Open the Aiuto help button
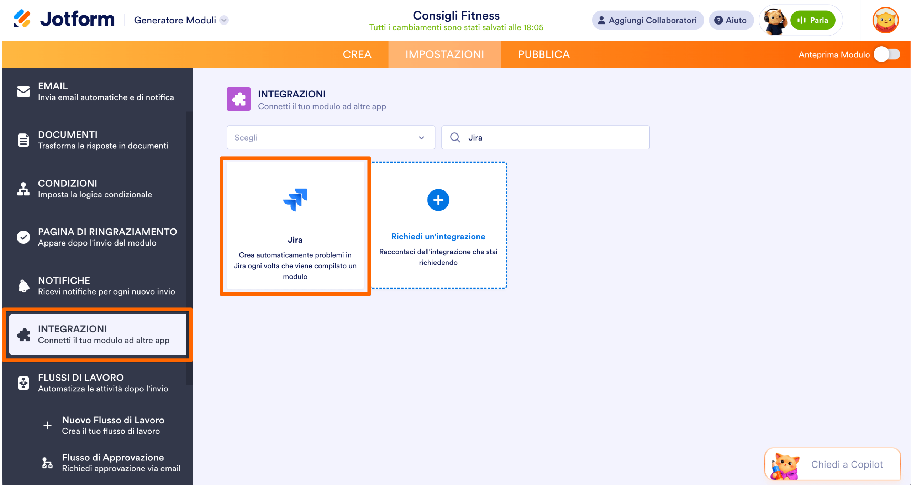This screenshot has width=911, height=485. 731,20
